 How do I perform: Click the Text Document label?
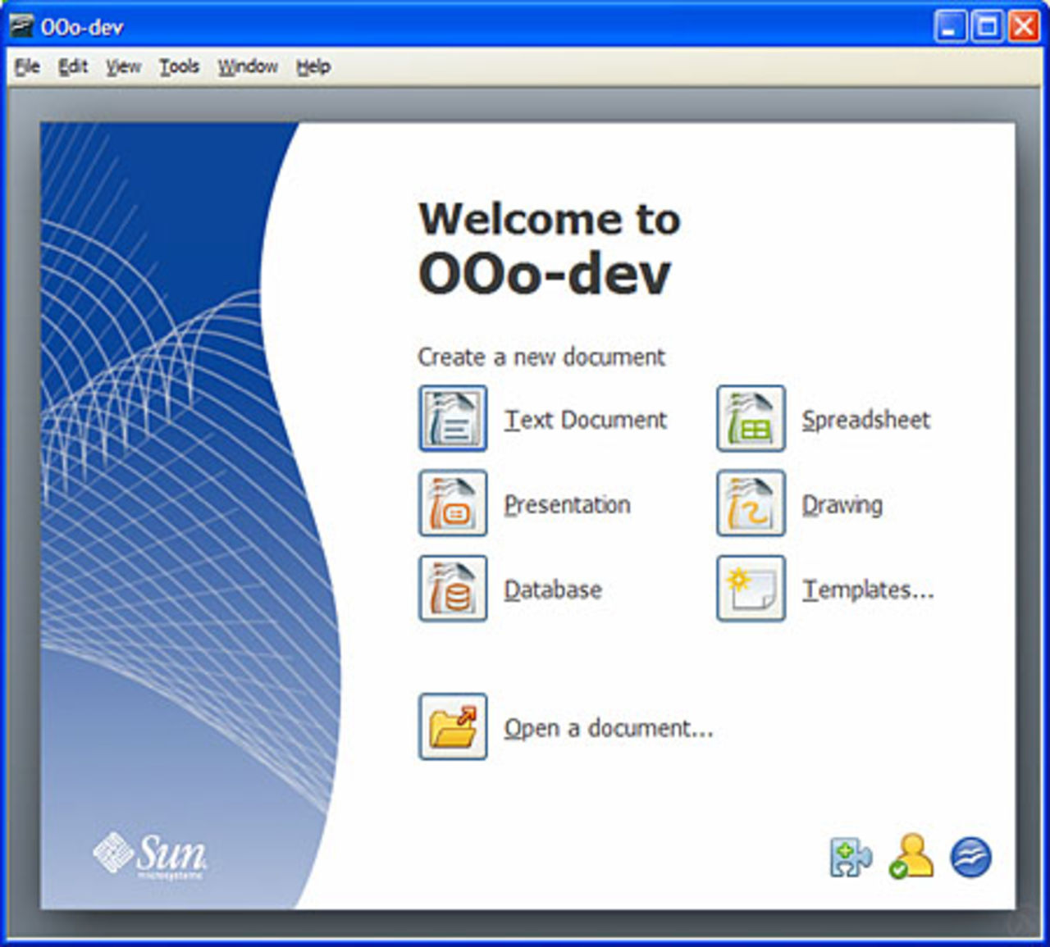click(586, 420)
